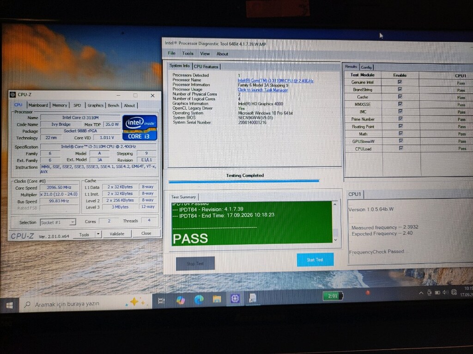This screenshot has width=473, height=354.
Task: Toggle the BrandString test checkbox
Action: 400,89
